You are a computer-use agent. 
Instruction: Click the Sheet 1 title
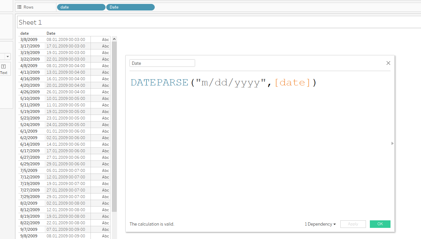[30, 22]
